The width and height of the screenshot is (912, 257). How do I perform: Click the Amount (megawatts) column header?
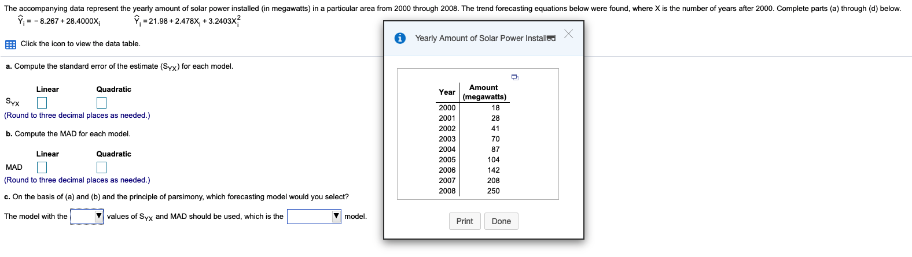pos(484,92)
